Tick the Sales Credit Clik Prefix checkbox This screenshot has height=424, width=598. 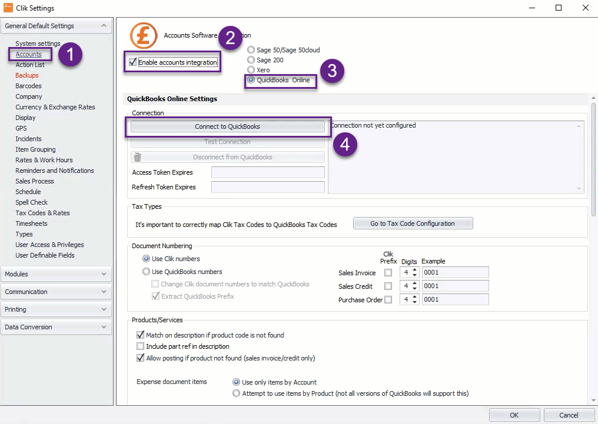388,286
